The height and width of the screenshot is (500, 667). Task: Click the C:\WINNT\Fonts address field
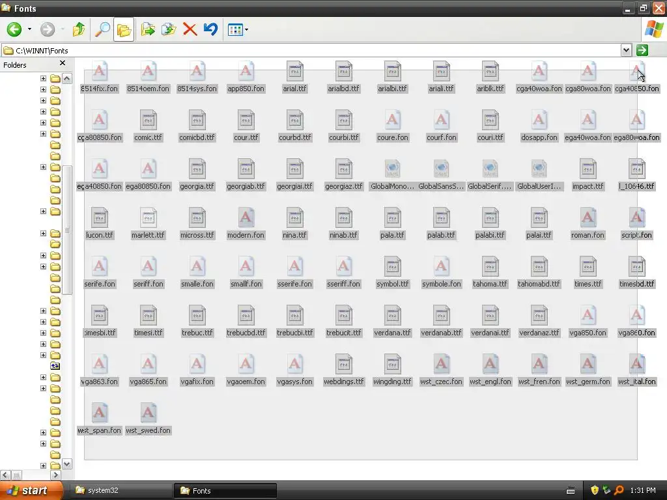point(311,51)
